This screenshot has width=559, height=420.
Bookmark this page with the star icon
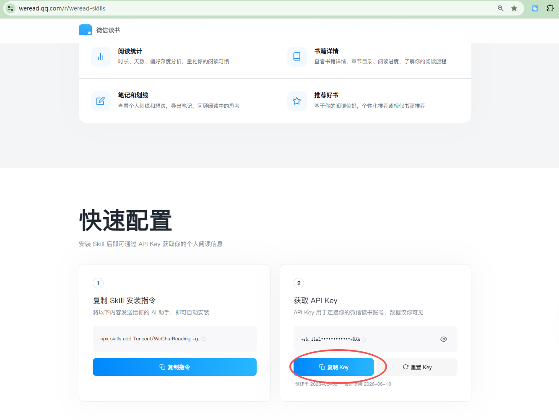[514, 8]
